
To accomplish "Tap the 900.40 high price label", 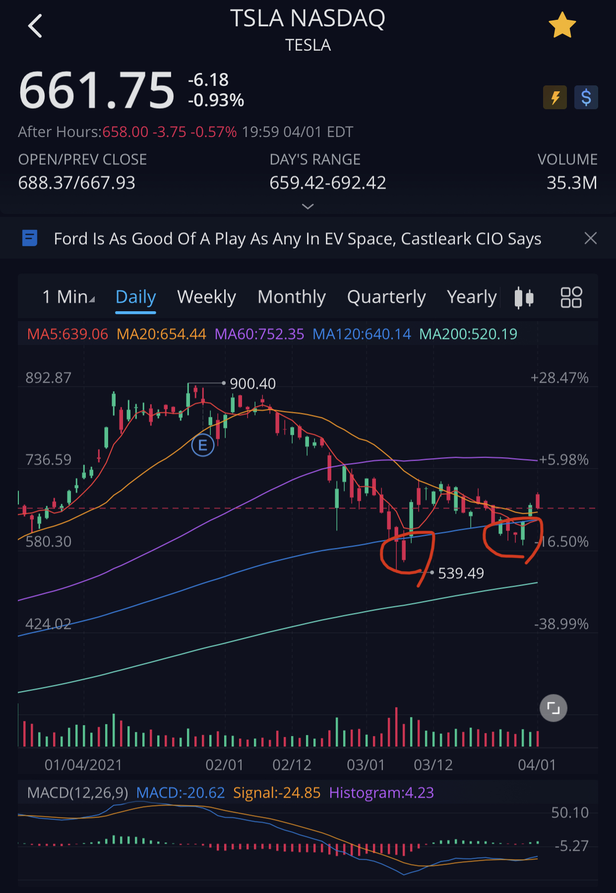I will tap(252, 384).
